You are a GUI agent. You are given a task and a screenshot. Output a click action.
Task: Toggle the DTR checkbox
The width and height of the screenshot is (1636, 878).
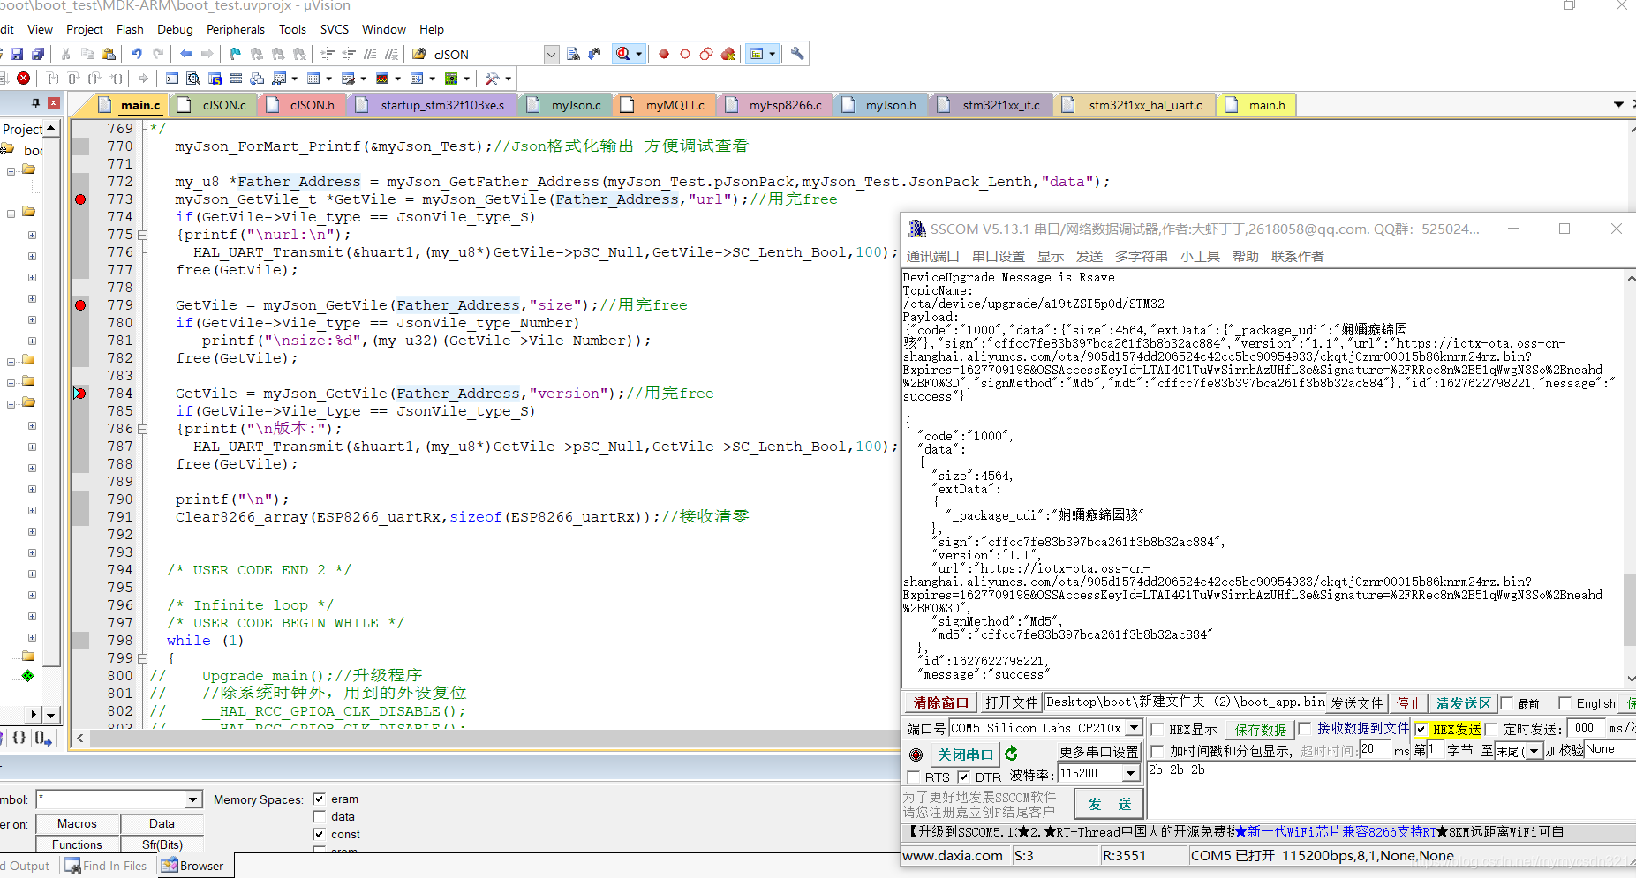(x=964, y=777)
